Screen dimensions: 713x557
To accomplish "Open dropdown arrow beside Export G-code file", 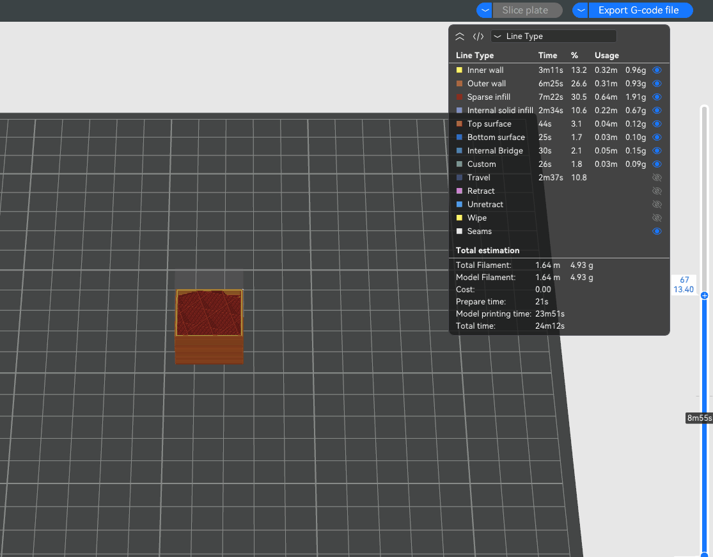I will [580, 10].
